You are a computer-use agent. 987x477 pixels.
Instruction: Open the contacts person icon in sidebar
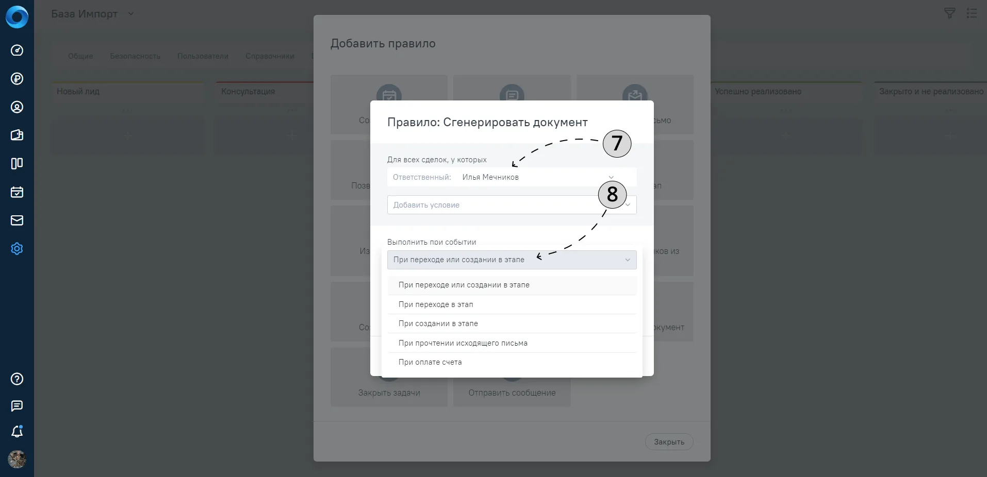coord(17,107)
